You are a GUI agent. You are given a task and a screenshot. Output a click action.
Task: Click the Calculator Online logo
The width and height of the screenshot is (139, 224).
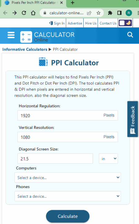[47, 37]
